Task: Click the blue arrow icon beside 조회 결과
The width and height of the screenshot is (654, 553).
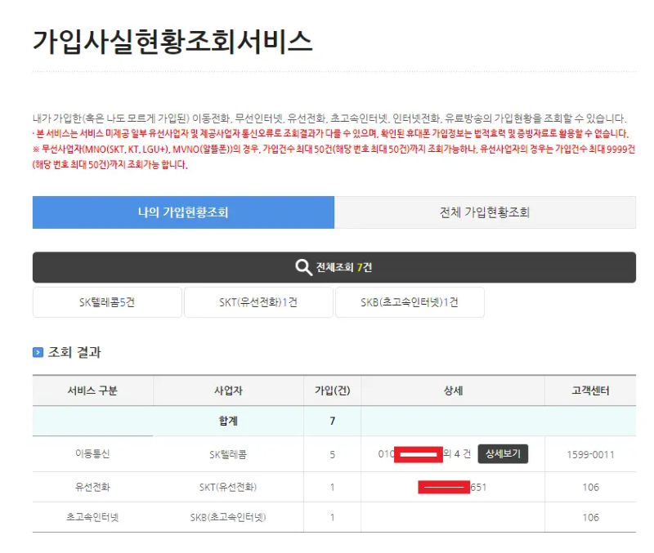Action: (38, 353)
